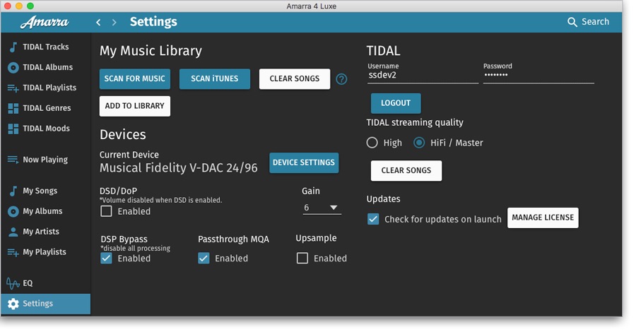Log out of TIDAL

(x=395, y=103)
